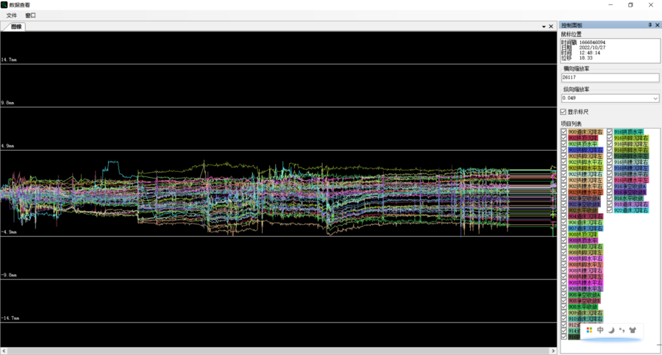Viewport: 662px width, 355px height.
Task: Select 902净空收敛B list item
Action: click(x=584, y=204)
